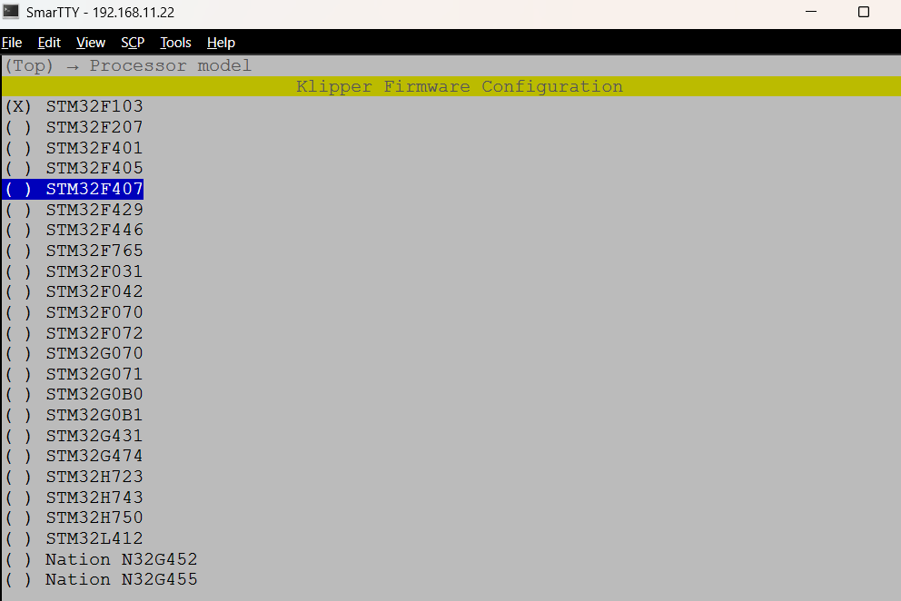
Task: Open the Help menu
Action: tap(221, 43)
